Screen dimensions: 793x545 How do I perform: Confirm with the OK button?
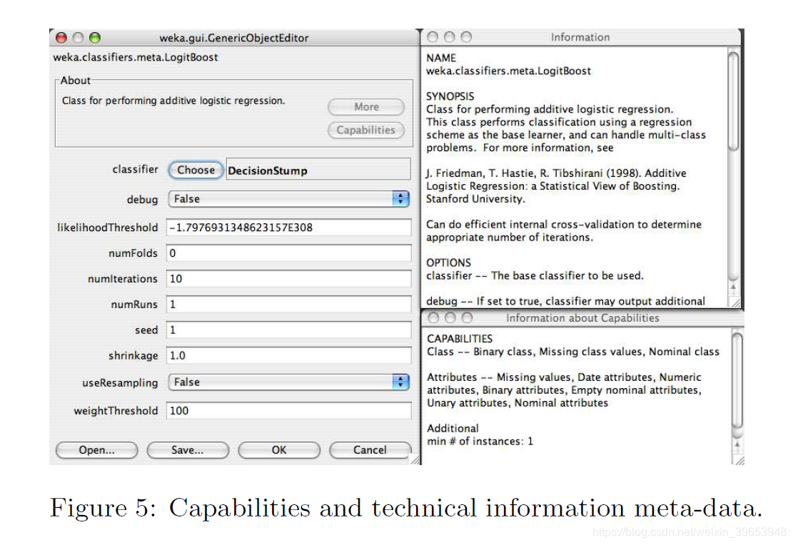point(279,450)
